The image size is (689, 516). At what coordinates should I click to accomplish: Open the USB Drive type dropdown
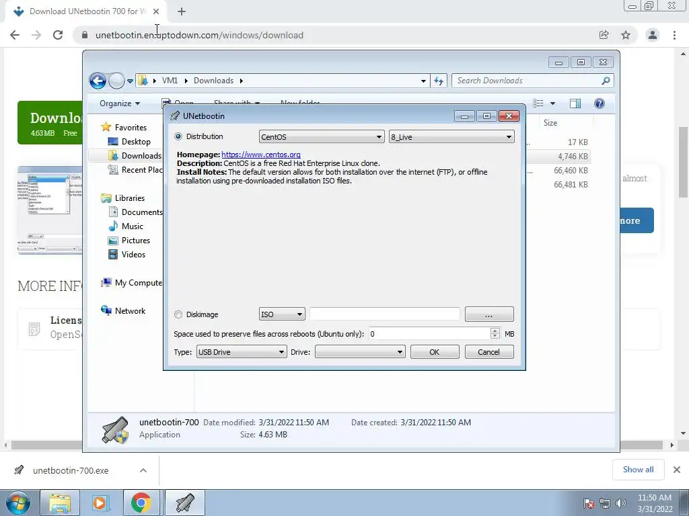click(242, 352)
